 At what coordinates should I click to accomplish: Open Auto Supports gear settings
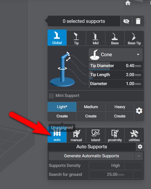(140, 147)
